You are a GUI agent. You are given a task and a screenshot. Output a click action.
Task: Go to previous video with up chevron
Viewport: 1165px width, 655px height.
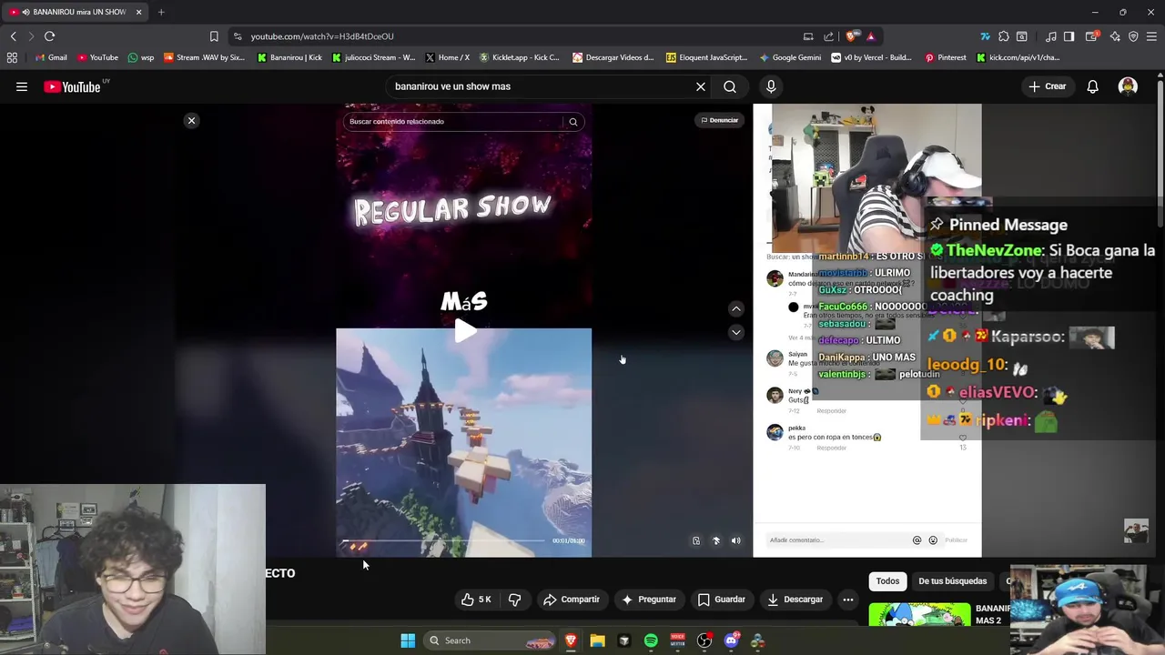(735, 309)
